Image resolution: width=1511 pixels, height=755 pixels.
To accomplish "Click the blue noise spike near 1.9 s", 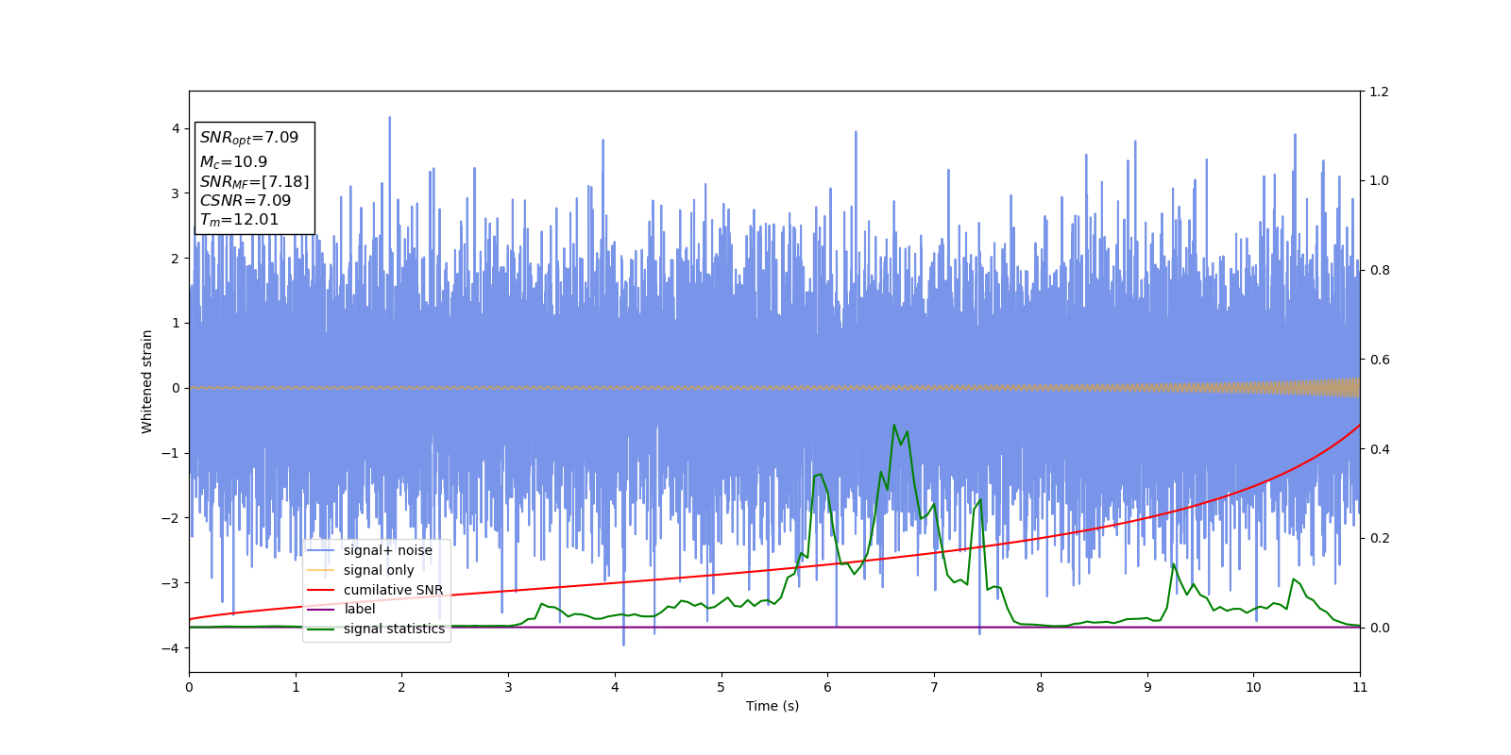I will (389, 119).
